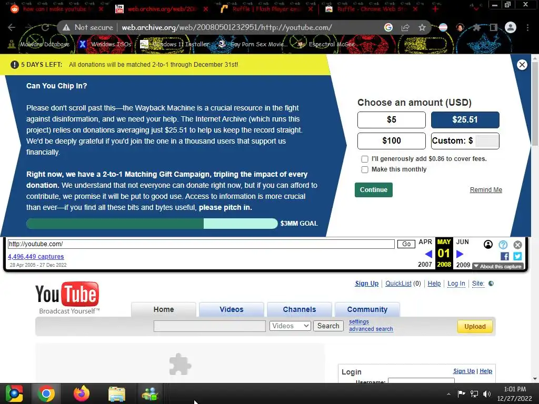Click the Google icon in address bar

coord(388,27)
